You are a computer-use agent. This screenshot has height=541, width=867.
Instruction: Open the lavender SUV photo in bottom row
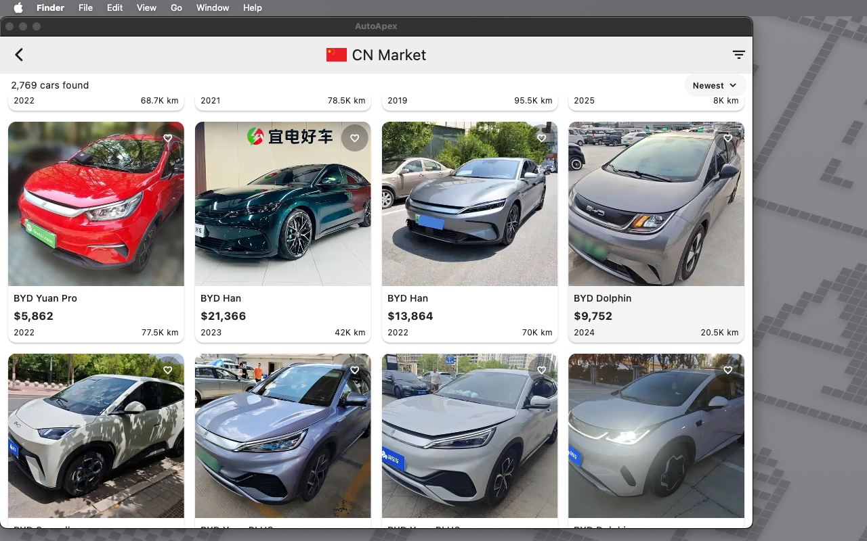click(283, 436)
